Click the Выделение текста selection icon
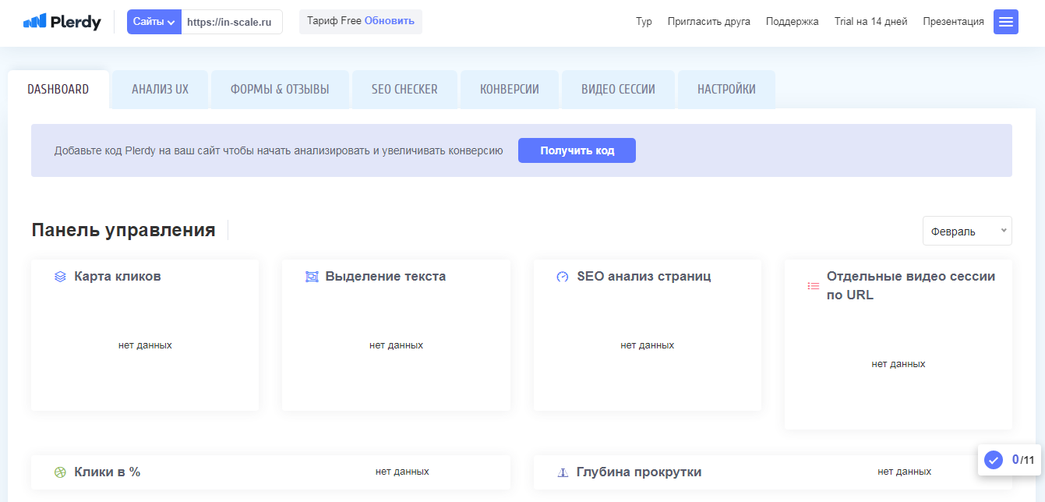 click(312, 277)
